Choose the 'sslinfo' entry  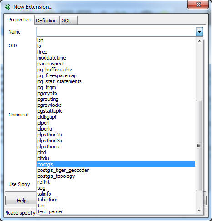pyautogui.click(x=116, y=194)
